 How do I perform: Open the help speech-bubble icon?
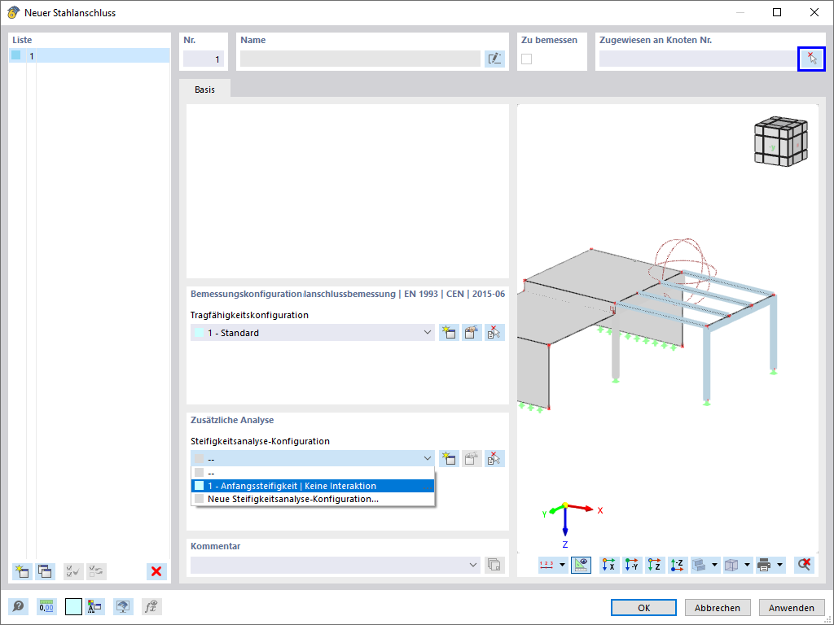click(x=18, y=606)
